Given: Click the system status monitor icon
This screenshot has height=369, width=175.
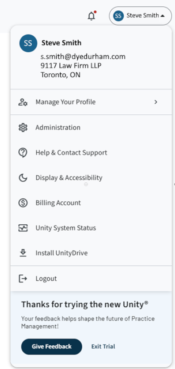Looking at the screenshot, I should (x=23, y=228).
